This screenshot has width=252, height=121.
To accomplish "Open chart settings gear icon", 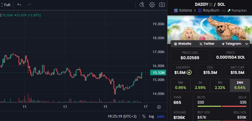I will pyautogui.click(x=152, y=5).
